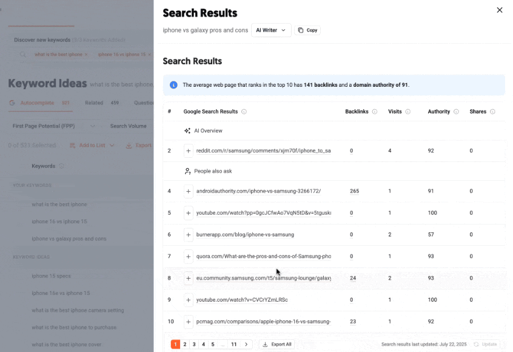Click backlinks value 23 for pcmag
Viewport: 513px width, 352px height.
(x=353, y=322)
